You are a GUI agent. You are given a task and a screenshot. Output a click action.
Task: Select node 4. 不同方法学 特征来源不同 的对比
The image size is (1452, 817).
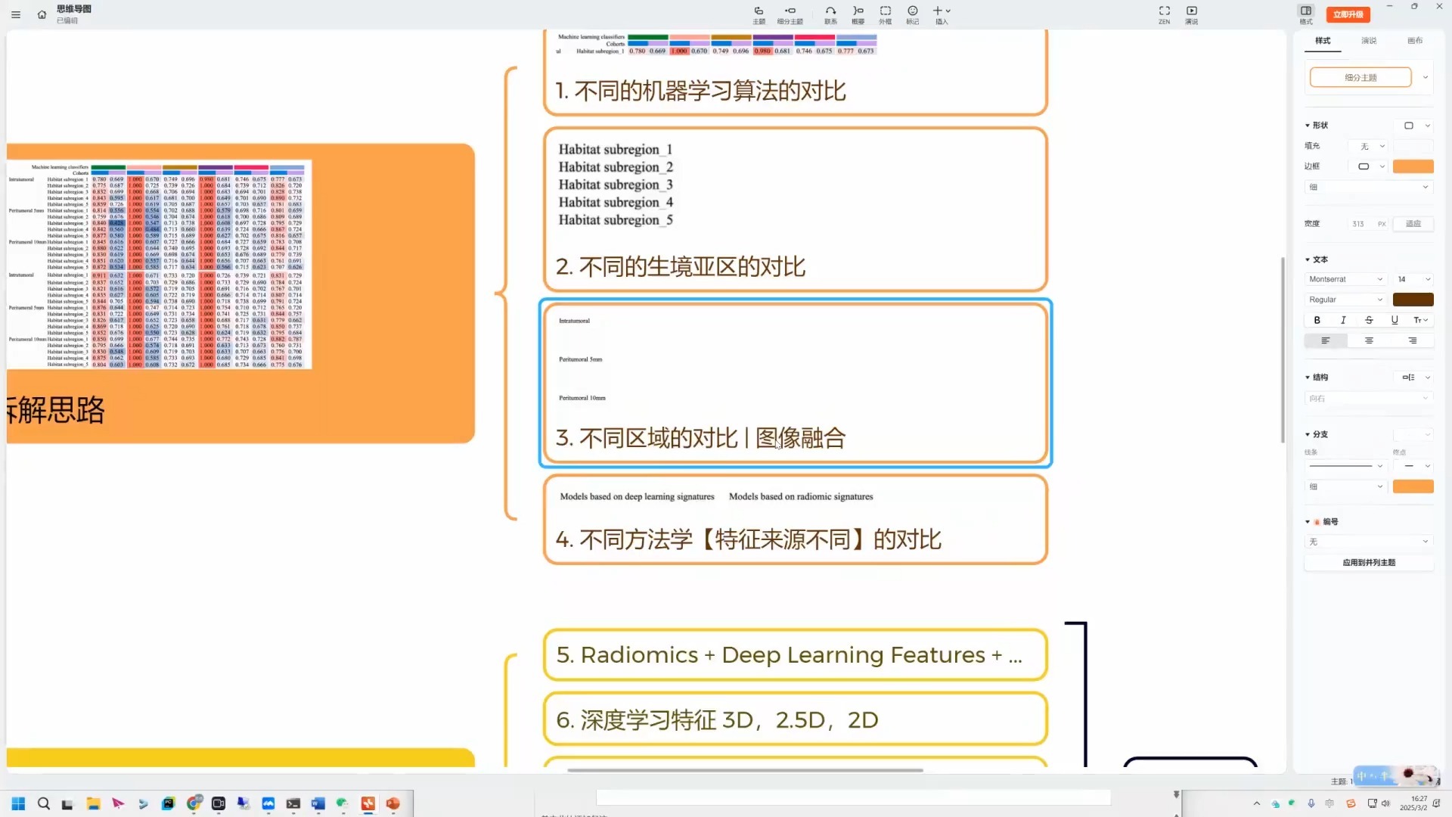coord(795,520)
